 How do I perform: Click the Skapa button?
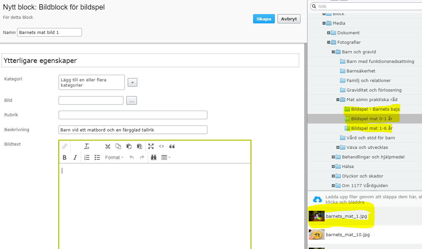pos(264,19)
